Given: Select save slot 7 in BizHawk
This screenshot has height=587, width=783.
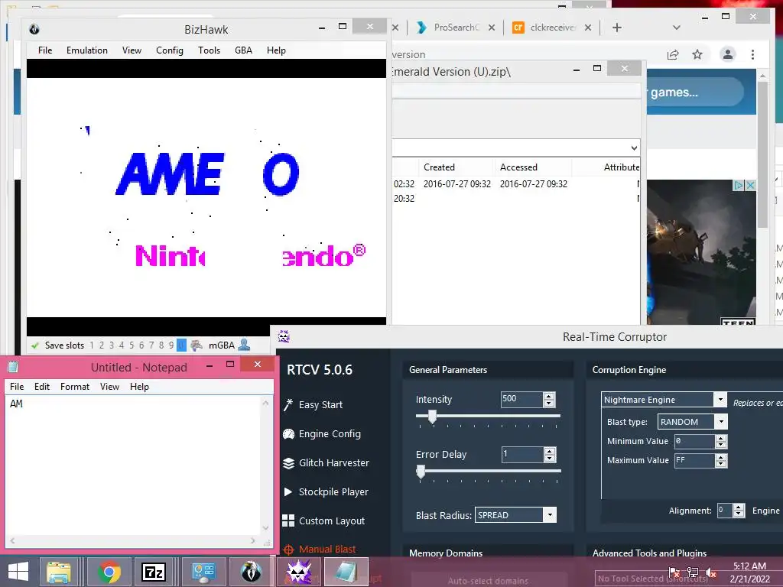Looking at the screenshot, I should 151,345.
